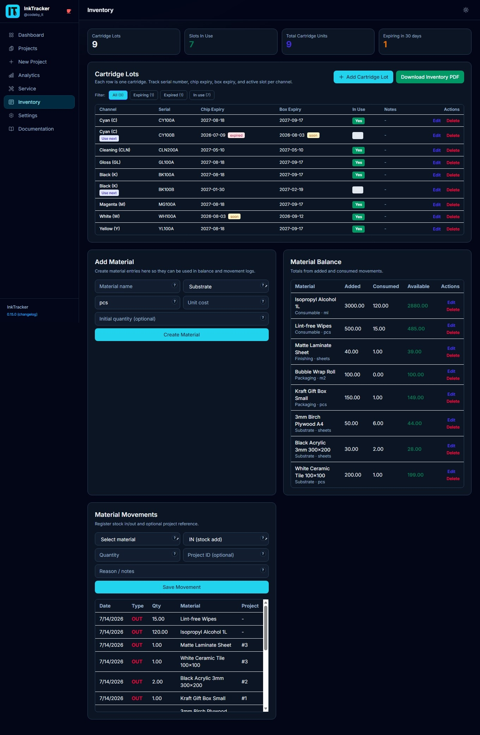Viewport: 480px width, 735px height.
Task: Open Service via the wrench icon
Action: pyautogui.click(x=11, y=89)
